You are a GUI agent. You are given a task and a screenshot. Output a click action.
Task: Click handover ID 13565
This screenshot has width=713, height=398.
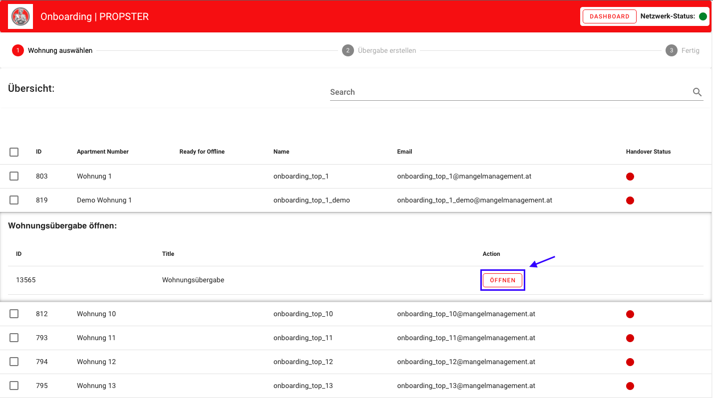point(26,280)
